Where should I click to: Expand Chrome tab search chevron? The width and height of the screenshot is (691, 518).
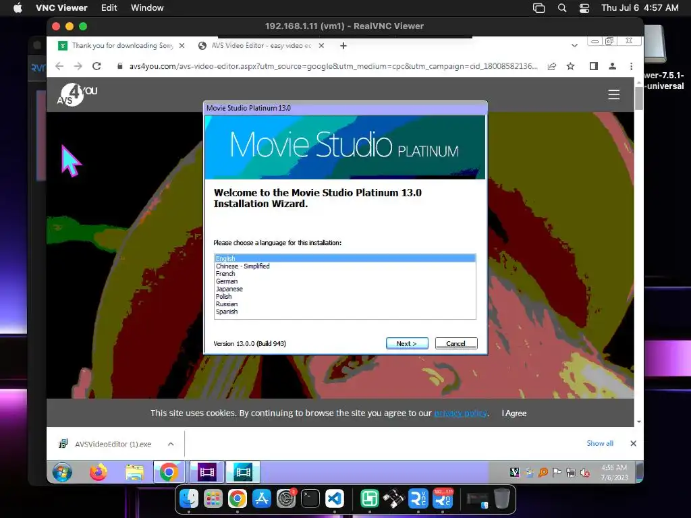click(574, 45)
